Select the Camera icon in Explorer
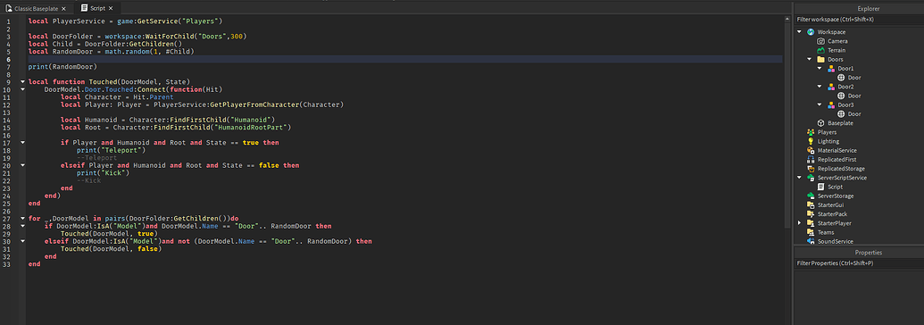 click(820, 41)
